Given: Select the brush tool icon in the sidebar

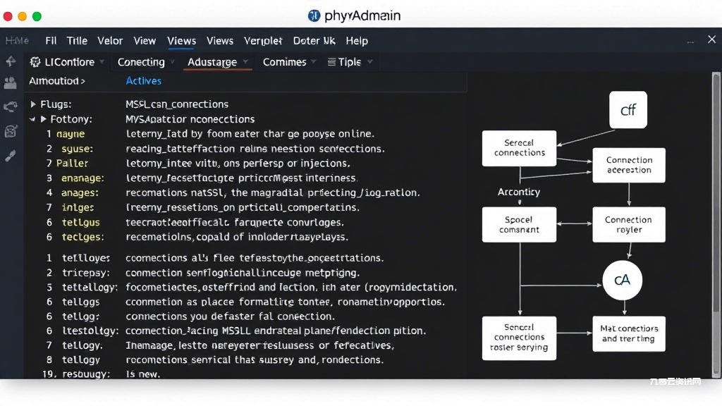Looking at the screenshot, I should coord(10,156).
